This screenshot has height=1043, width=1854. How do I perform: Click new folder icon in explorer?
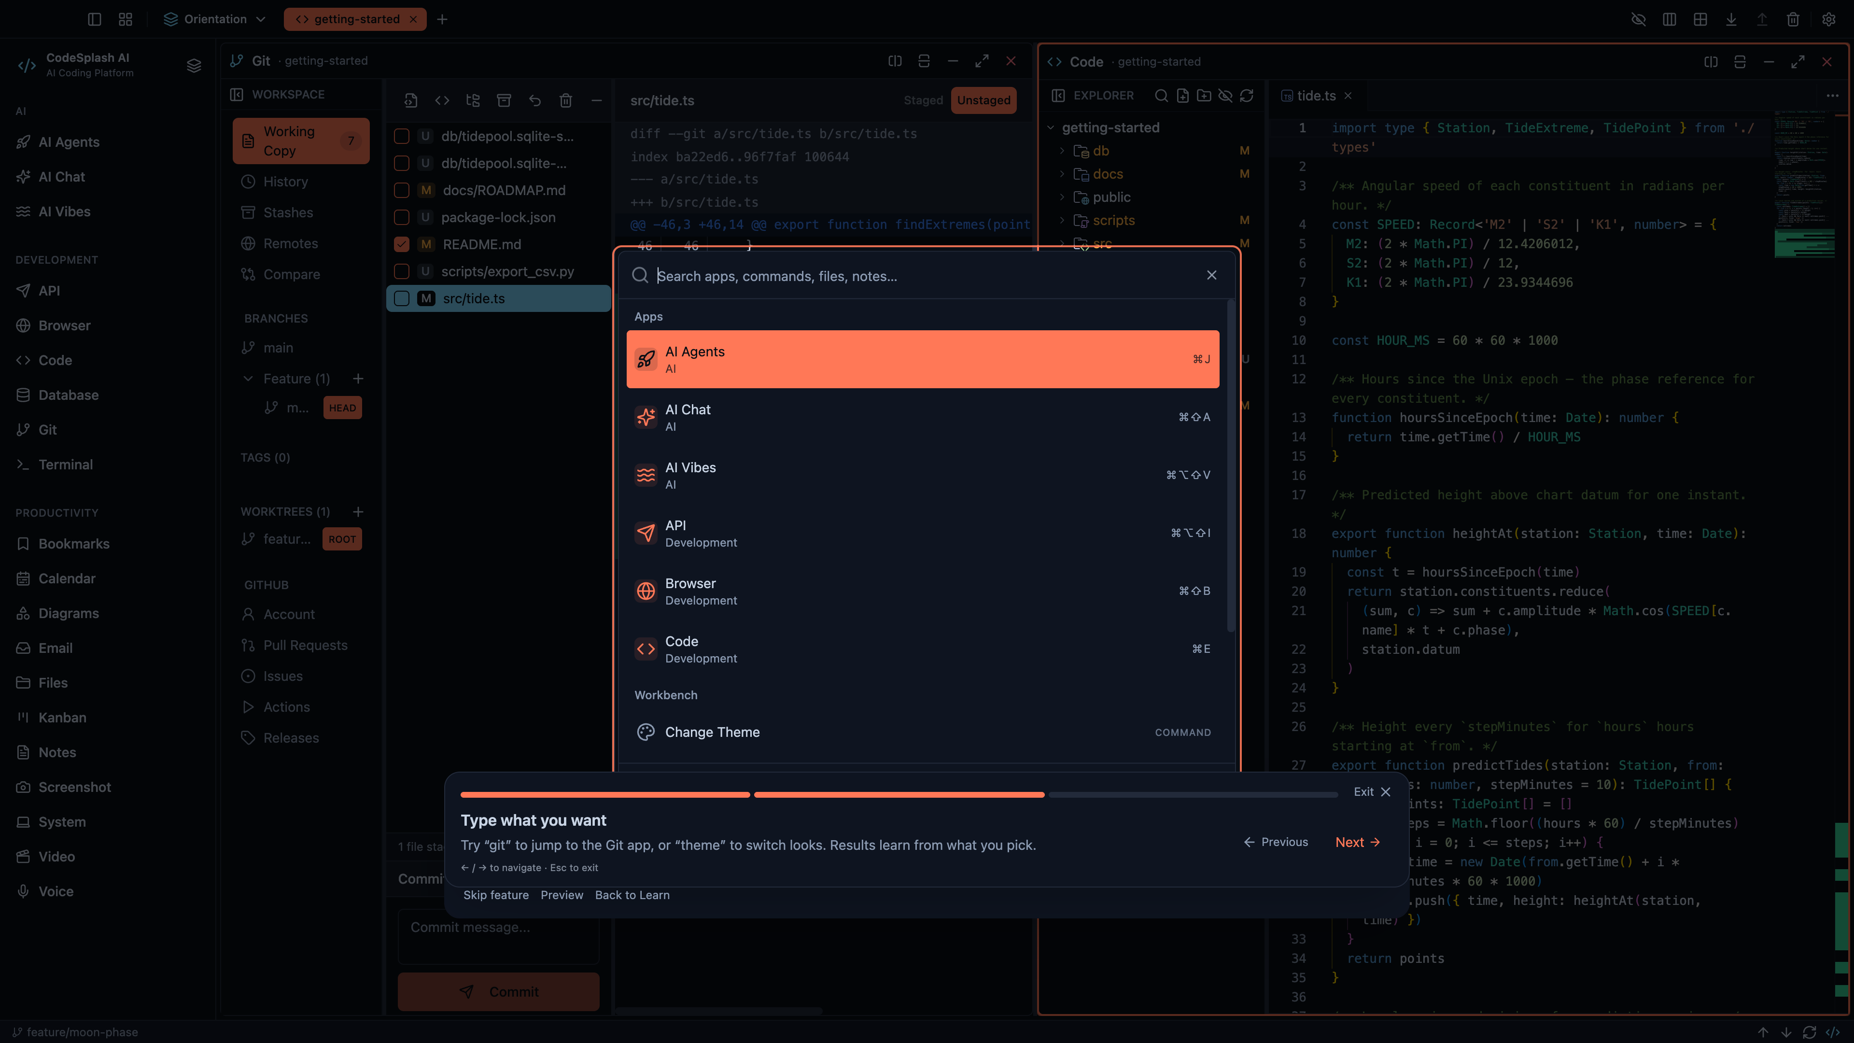coord(1203,96)
